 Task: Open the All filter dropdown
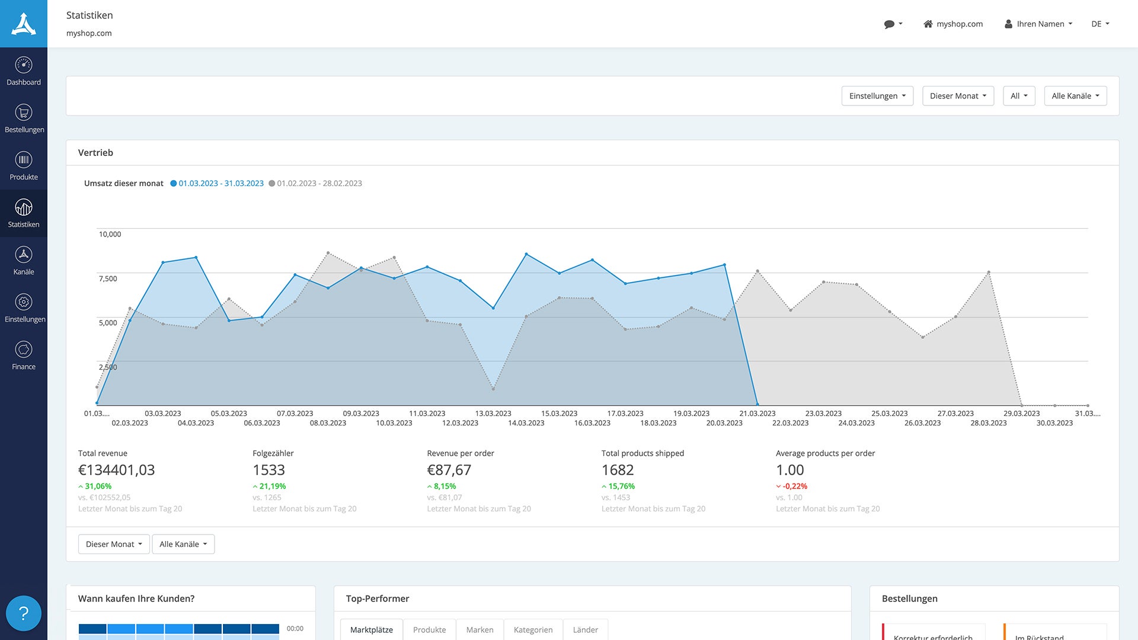point(1019,96)
